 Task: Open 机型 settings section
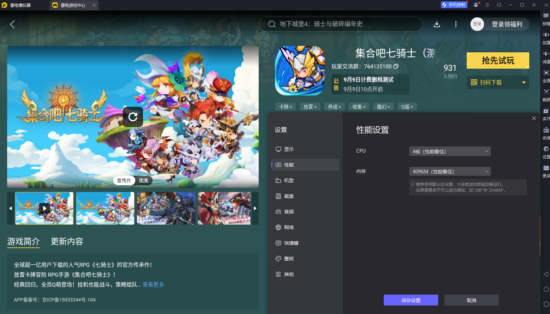pyautogui.click(x=305, y=180)
